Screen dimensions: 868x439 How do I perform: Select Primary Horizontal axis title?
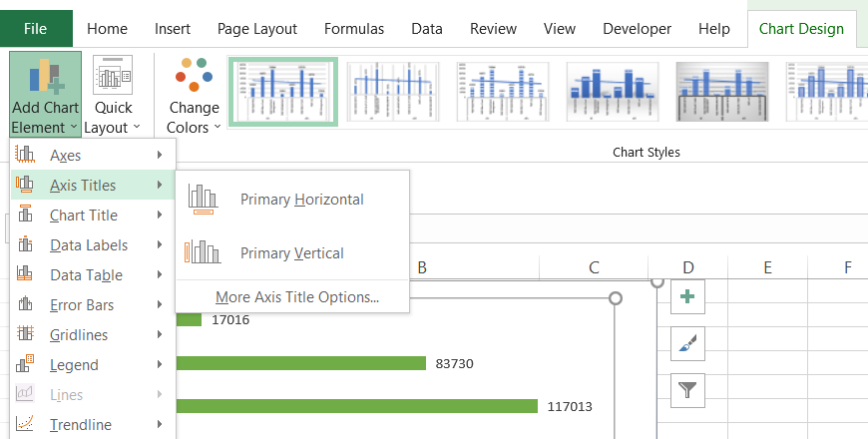coord(301,200)
